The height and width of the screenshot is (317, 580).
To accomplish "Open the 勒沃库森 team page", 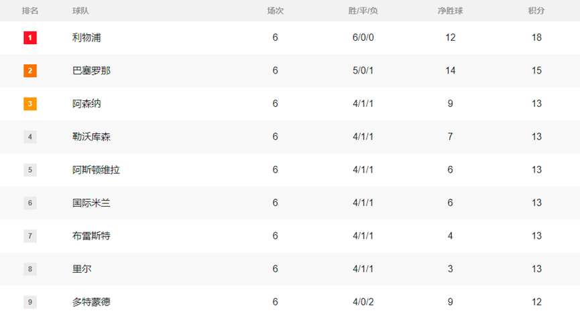I will [x=91, y=137].
